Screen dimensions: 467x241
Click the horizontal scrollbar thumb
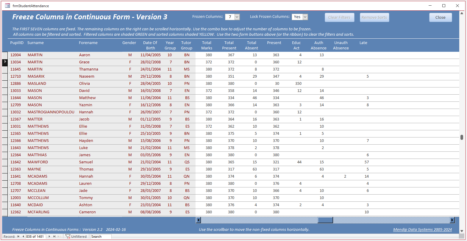[325, 220]
